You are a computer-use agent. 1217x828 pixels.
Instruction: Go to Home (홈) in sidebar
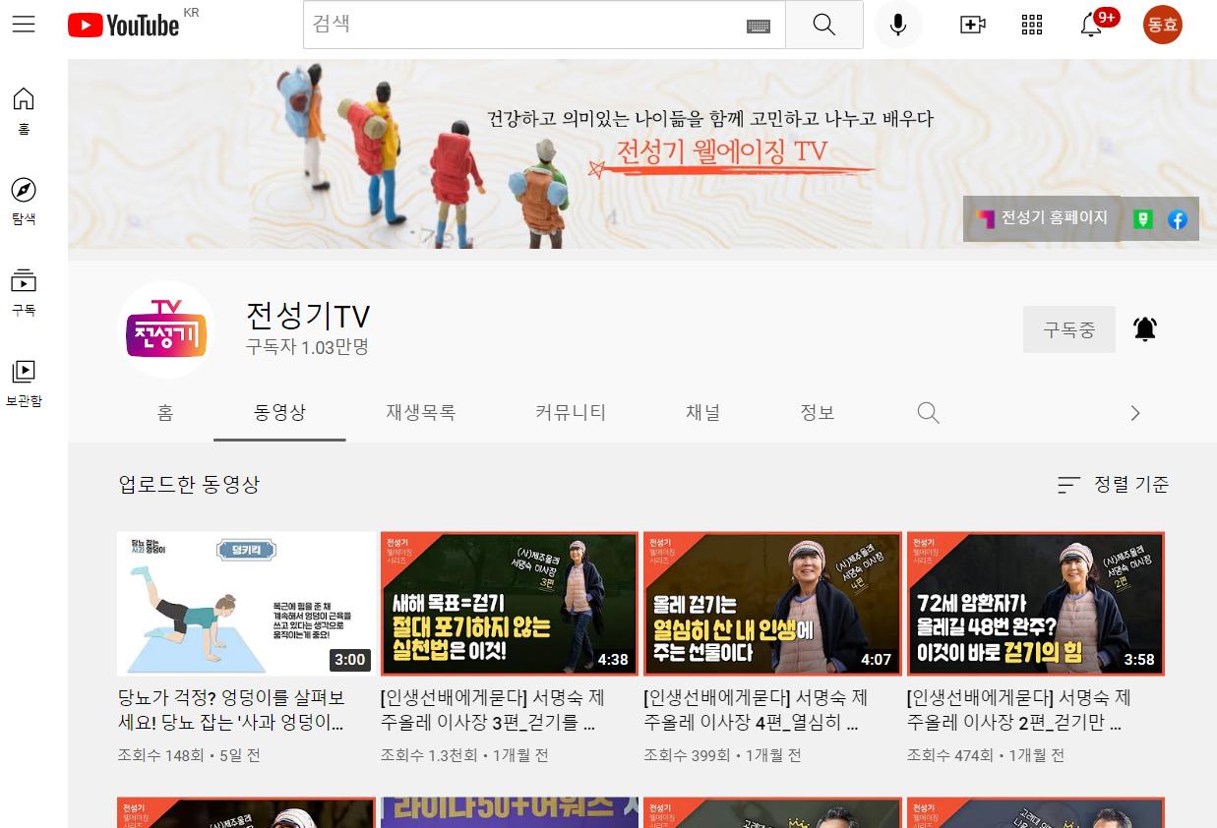[24, 110]
